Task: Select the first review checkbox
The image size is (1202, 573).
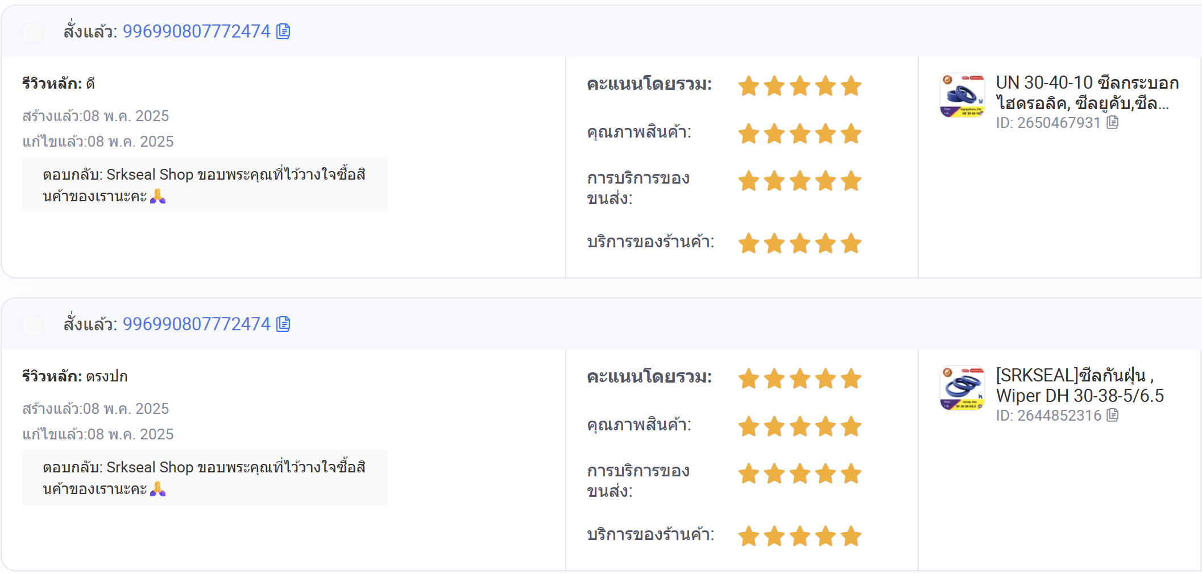Action: pyautogui.click(x=32, y=32)
